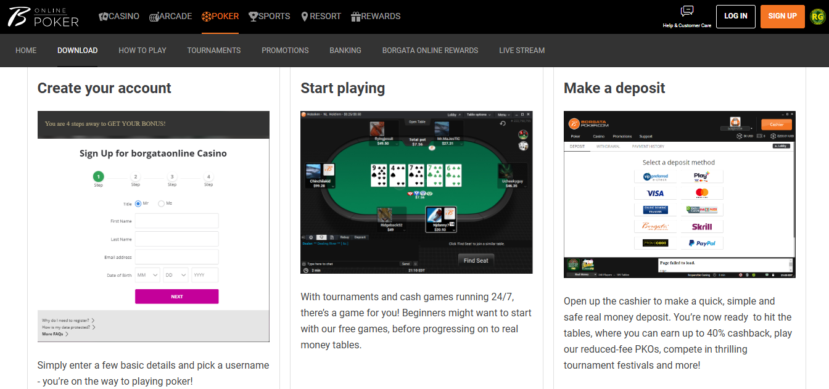Open the MM month dropdown
Screen dimensions: 829x389
click(x=147, y=275)
